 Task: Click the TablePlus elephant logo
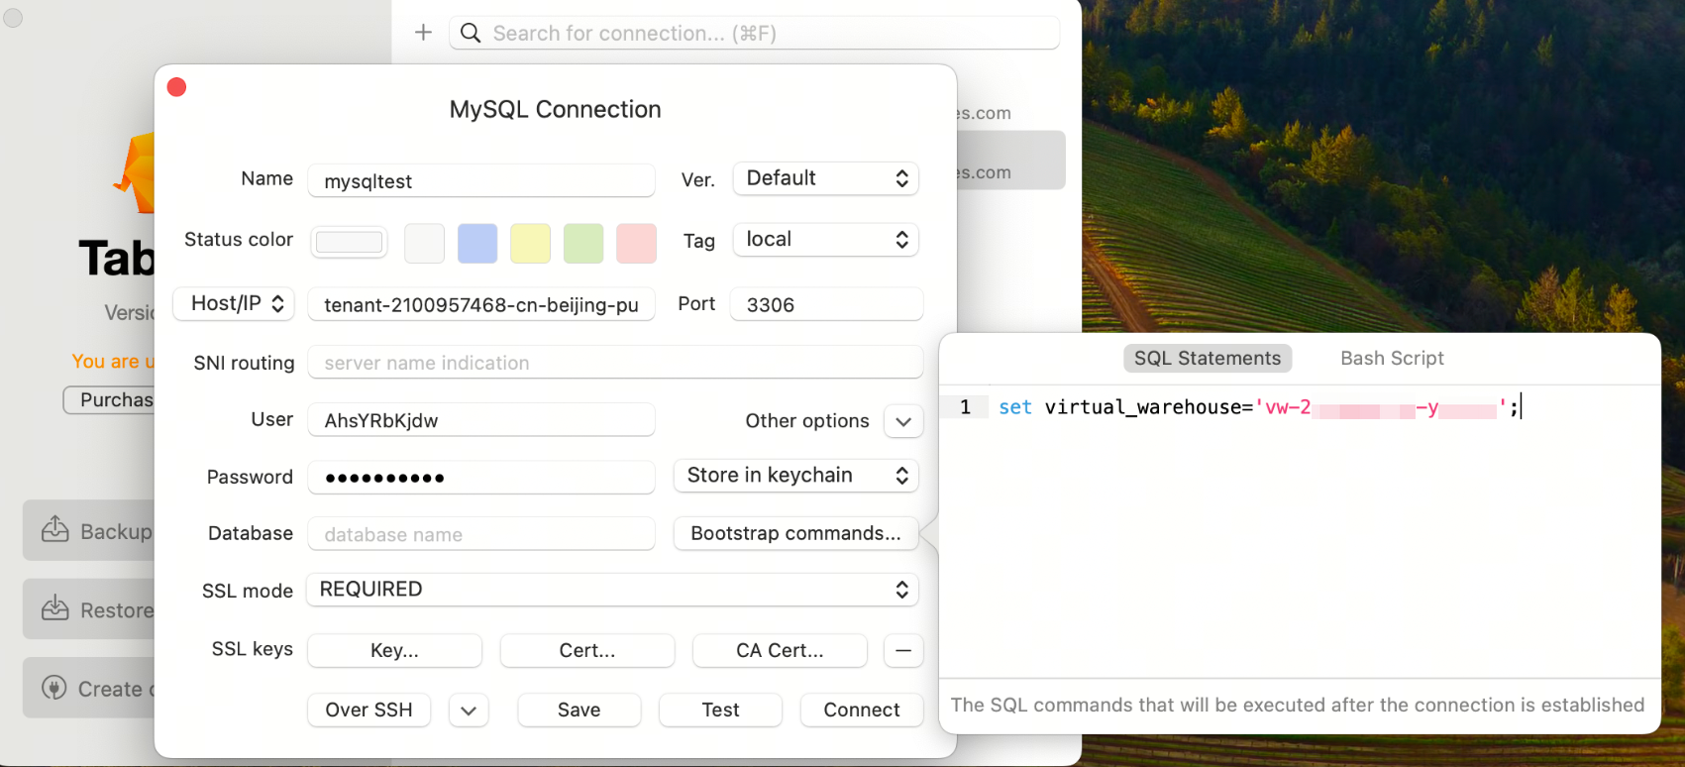coord(136,173)
